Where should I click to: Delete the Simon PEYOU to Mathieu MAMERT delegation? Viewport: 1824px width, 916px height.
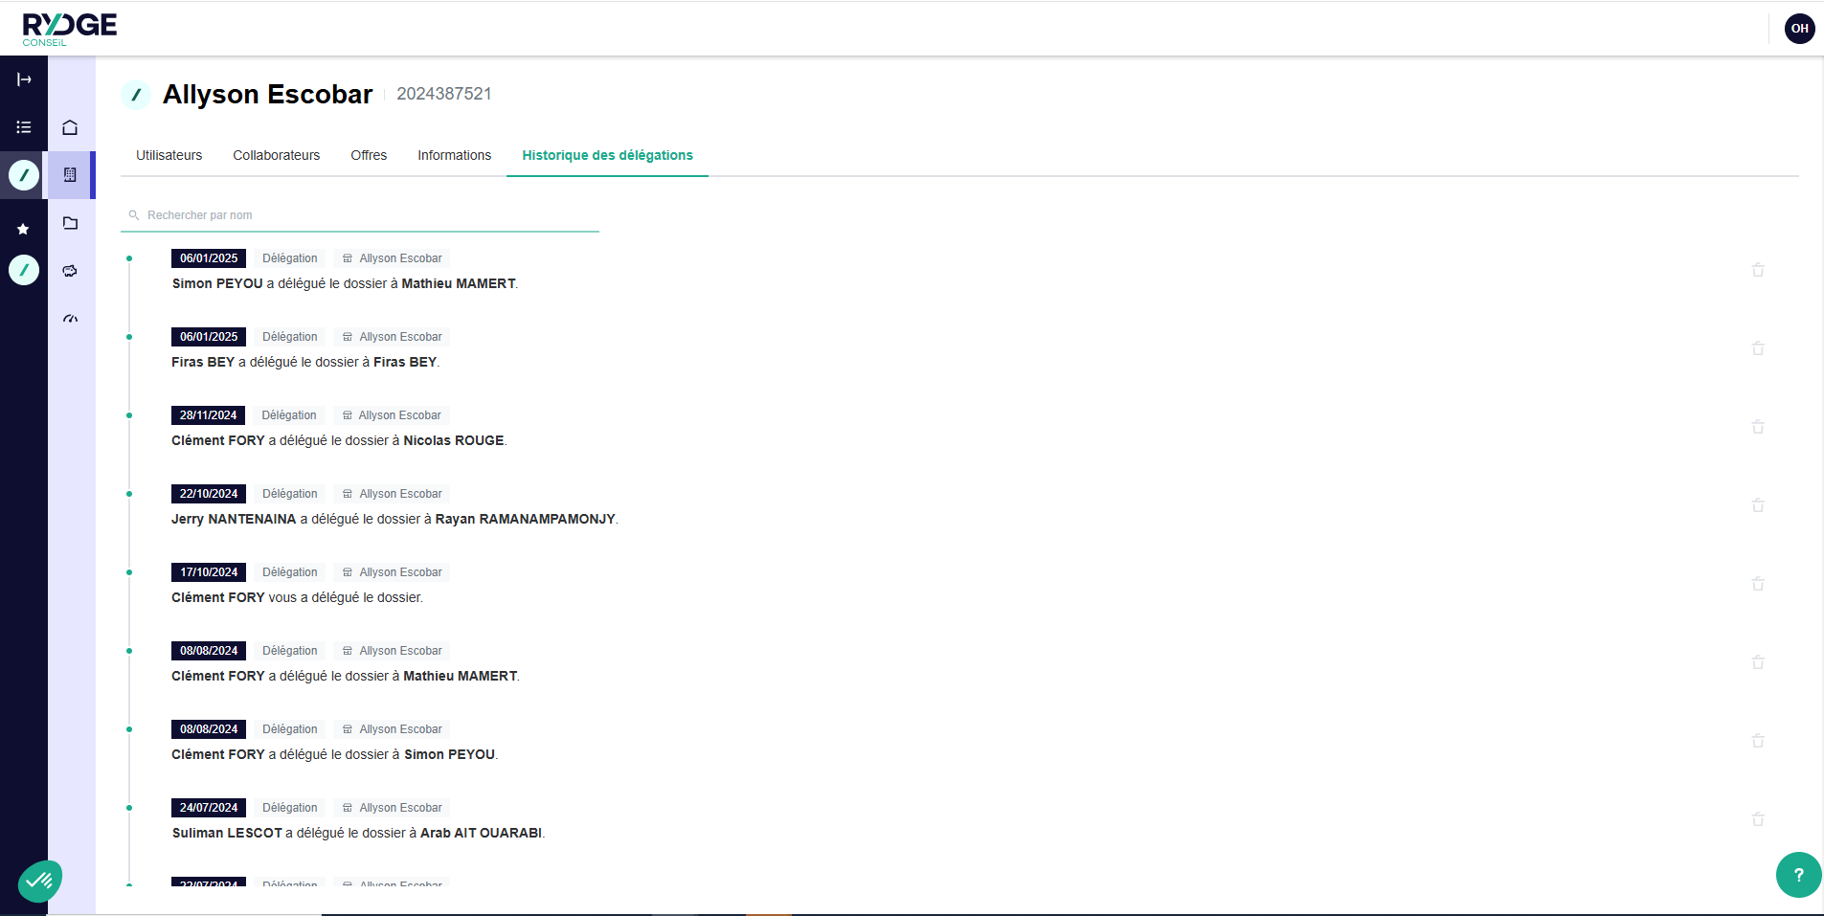(1758, 270)
